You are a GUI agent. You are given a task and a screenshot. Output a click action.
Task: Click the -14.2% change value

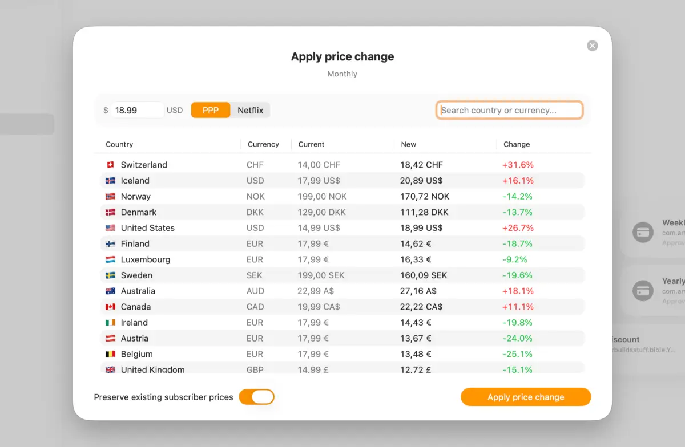click(x=517, y=196)
